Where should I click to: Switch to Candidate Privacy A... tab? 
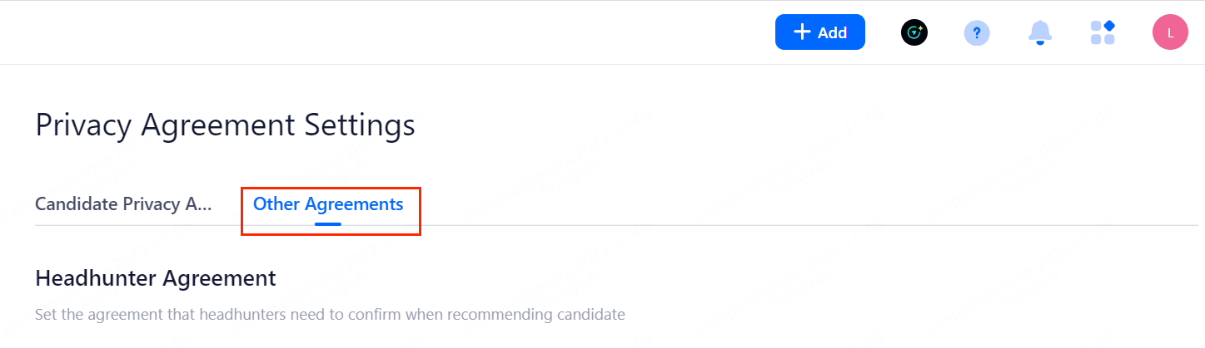point(123,204)
